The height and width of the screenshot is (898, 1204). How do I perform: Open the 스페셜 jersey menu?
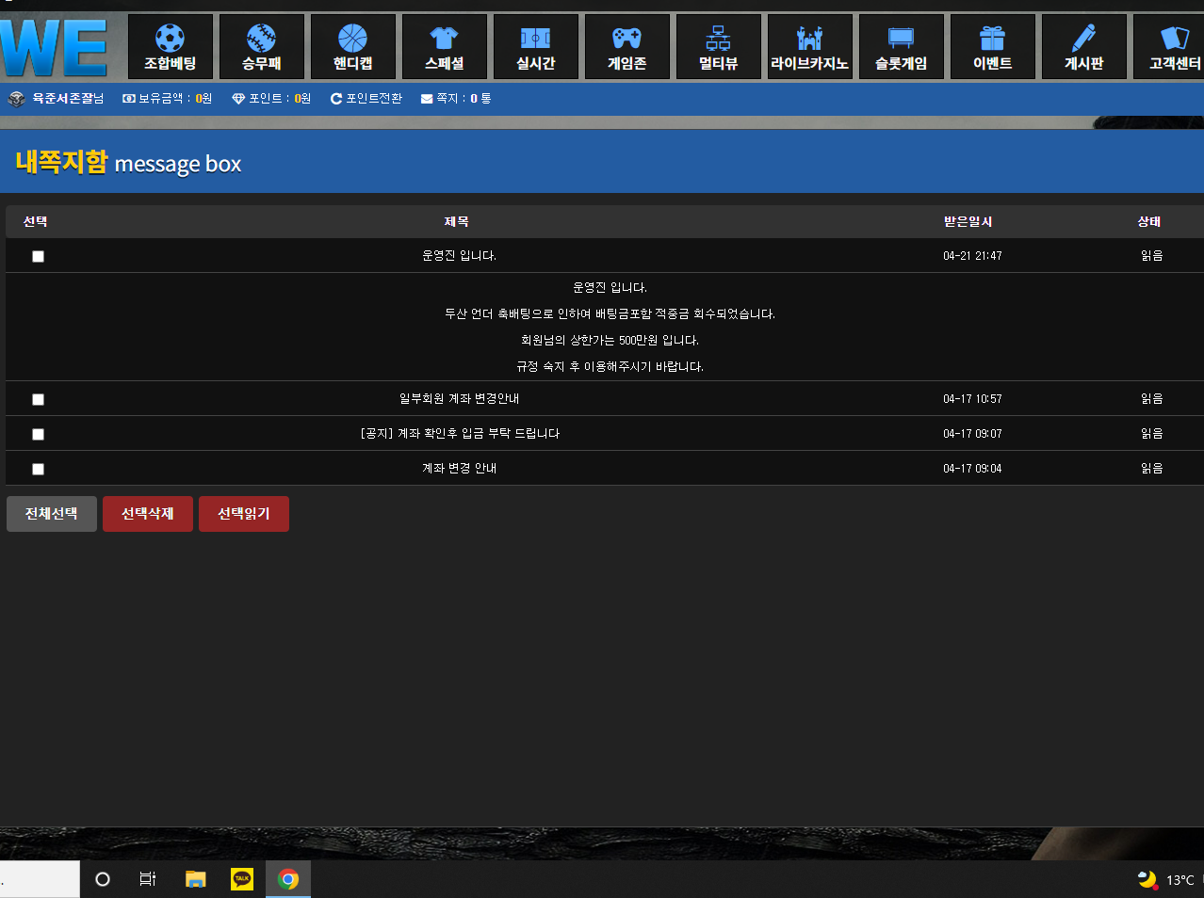point(445,47)
